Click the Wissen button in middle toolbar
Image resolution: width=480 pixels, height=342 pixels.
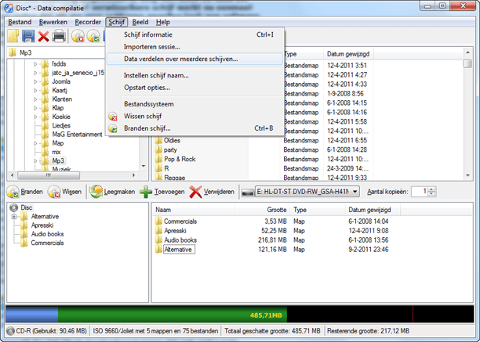click(65, 192)
